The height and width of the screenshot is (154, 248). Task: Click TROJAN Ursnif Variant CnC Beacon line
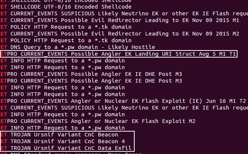59,135
